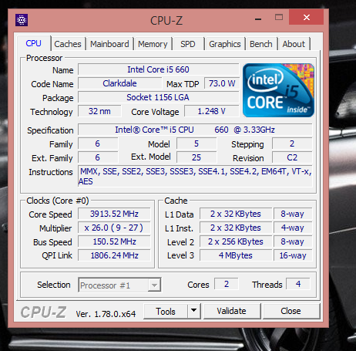Minimize the CPU-Z window

[258, 19]
